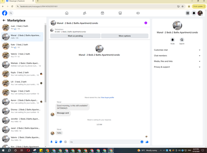Click the Manal chat header title
The image size is (207, 153).
[x=77, y=23]
